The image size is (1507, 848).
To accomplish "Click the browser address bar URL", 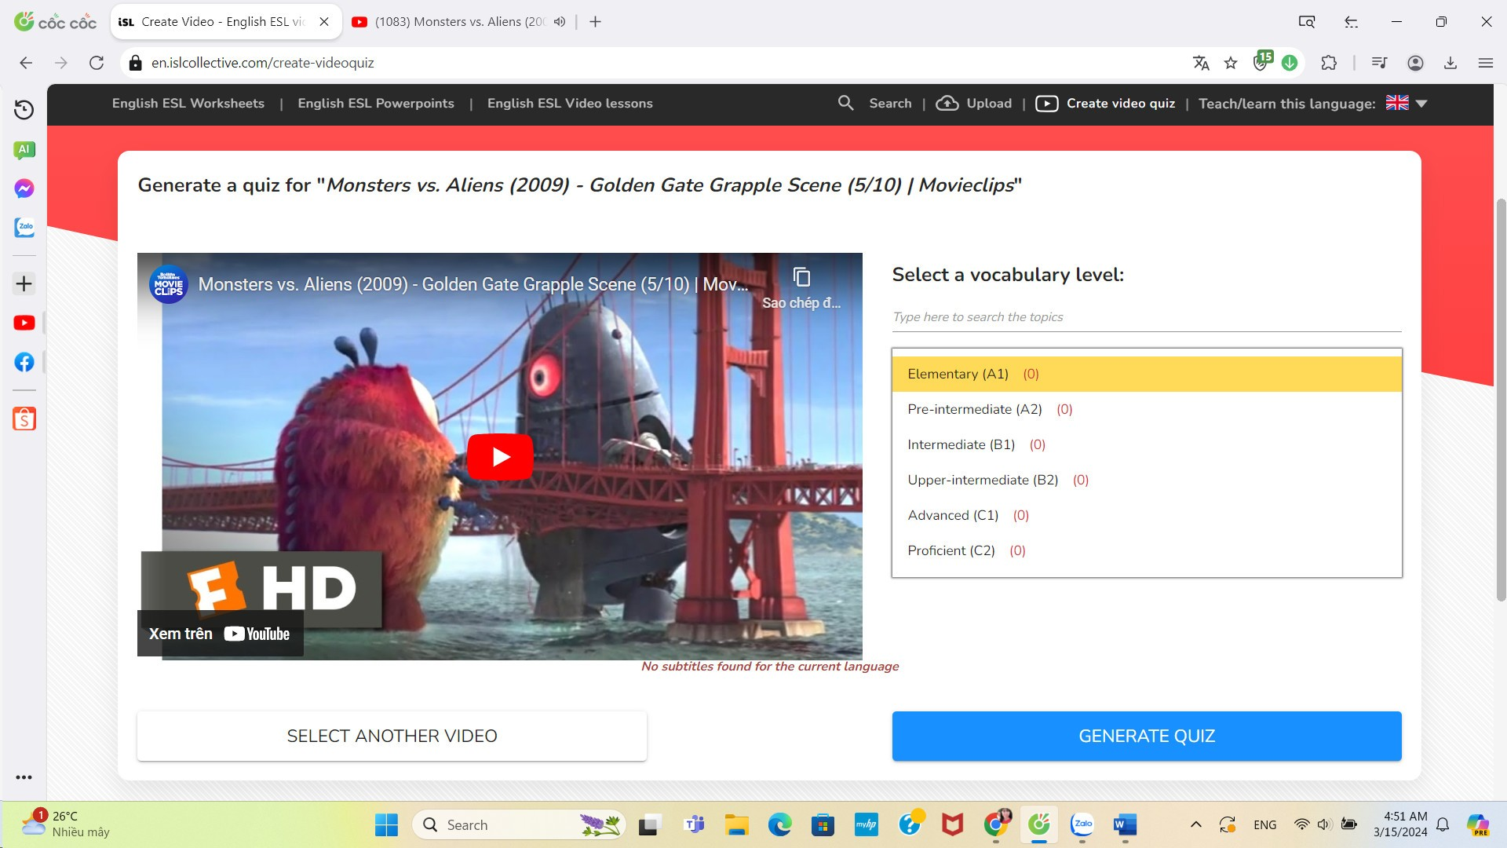I will [x=262, y=63].
